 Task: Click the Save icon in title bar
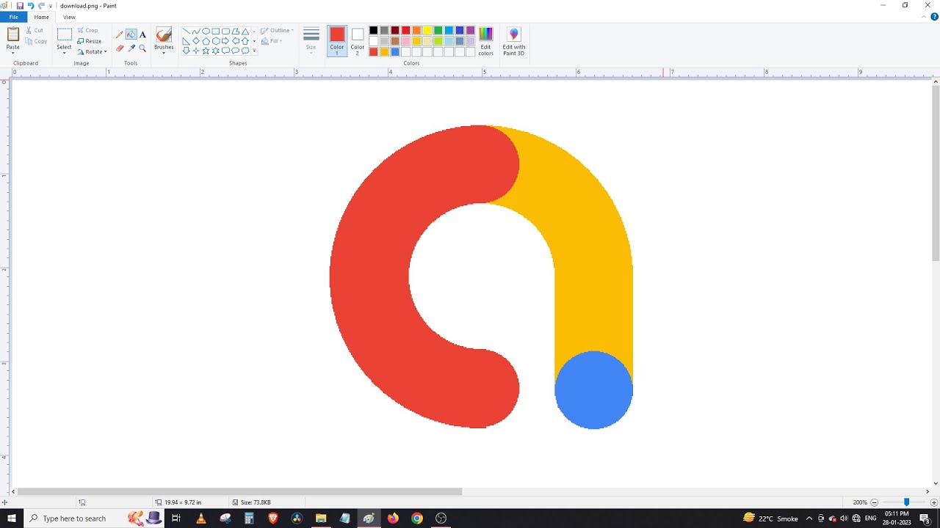20,6
